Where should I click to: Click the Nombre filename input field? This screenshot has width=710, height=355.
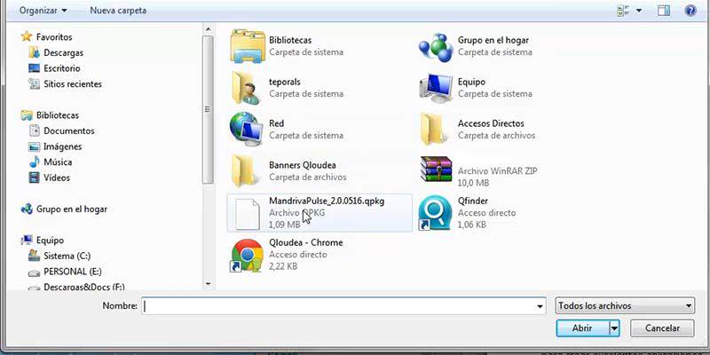tap(343, 306)
